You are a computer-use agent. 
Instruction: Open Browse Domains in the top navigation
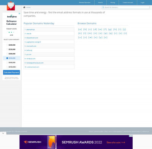pos(85,3)
